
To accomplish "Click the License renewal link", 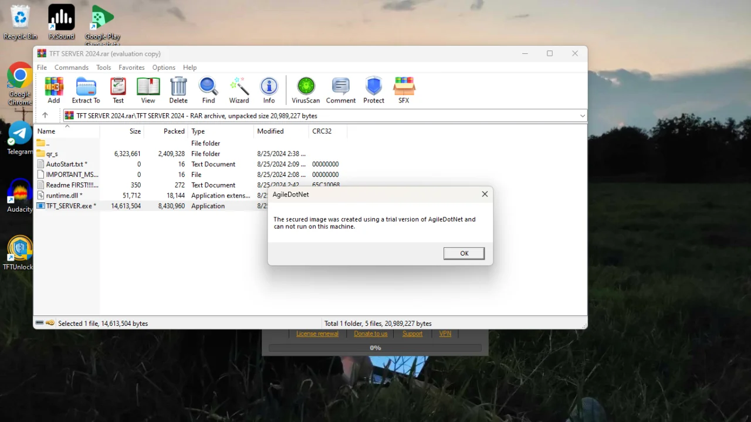I will 317,333.
